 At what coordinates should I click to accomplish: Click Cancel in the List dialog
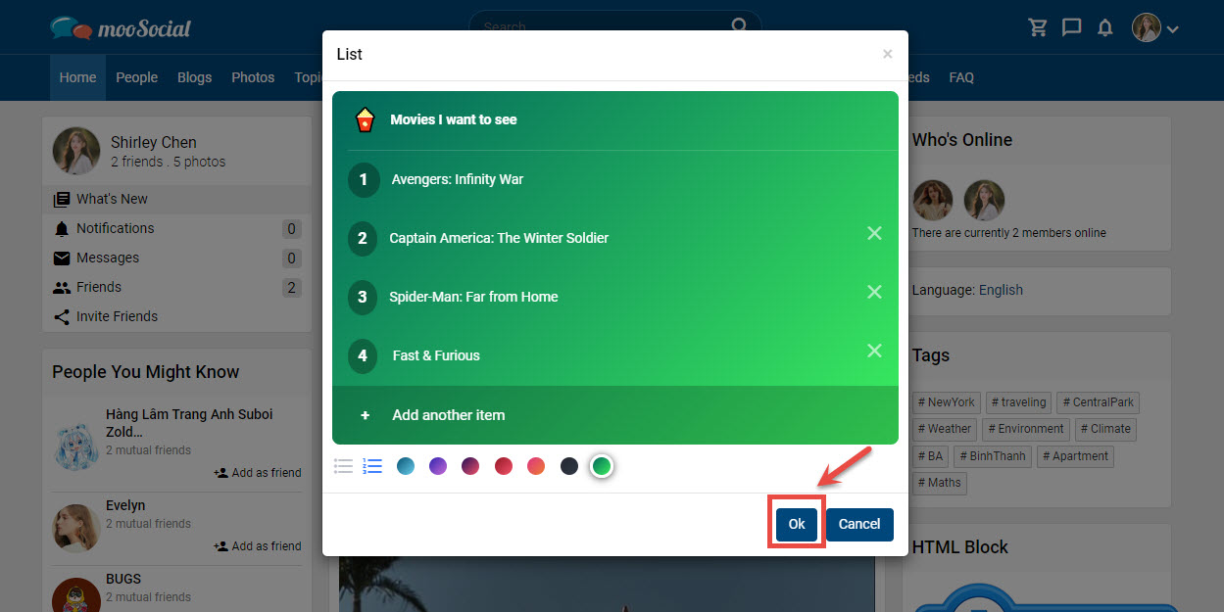click(859, 524)
